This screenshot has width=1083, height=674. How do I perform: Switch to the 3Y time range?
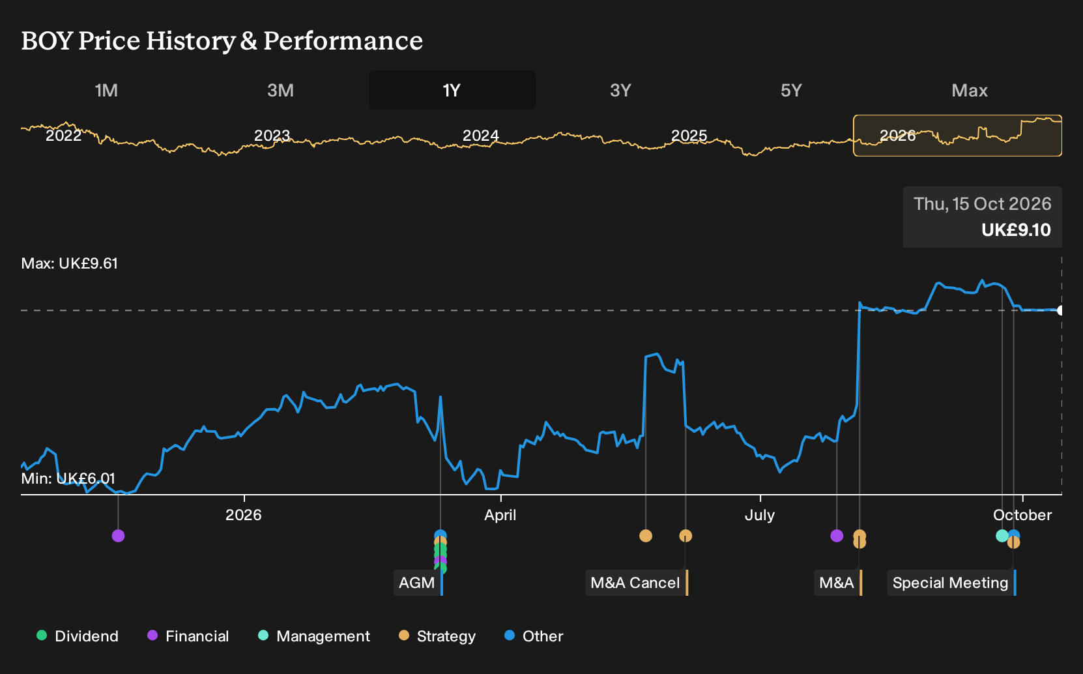620,90
